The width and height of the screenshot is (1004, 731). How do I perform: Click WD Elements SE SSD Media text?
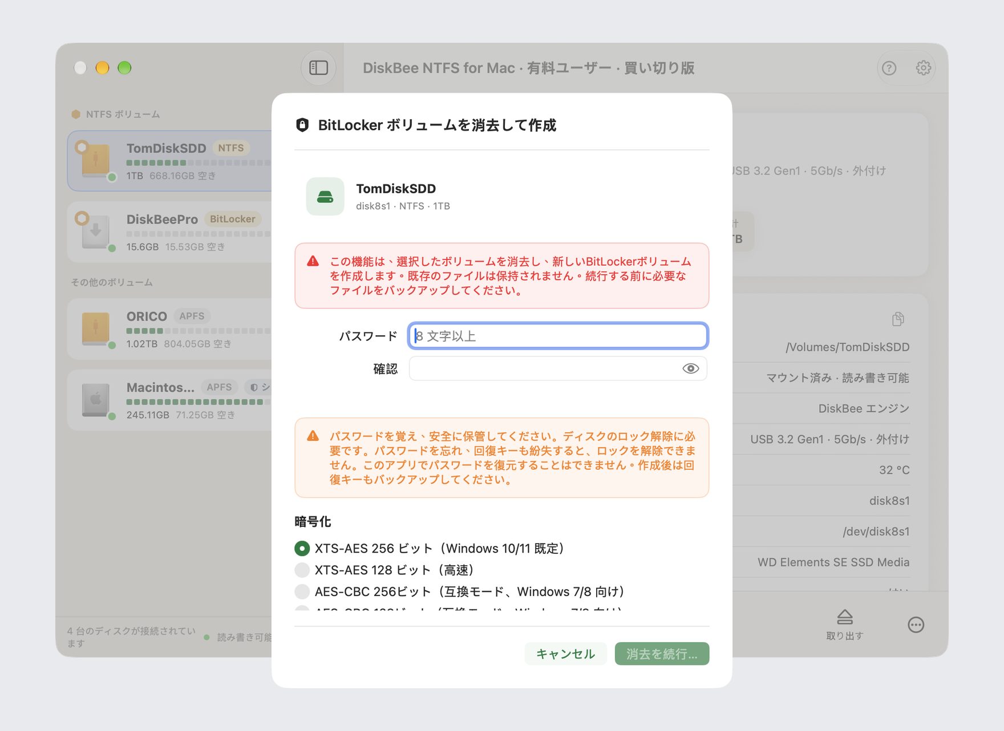click(x=833, y=562)
